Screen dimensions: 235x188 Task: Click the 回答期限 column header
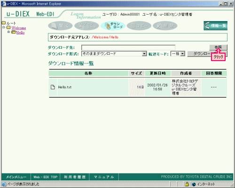214,73
